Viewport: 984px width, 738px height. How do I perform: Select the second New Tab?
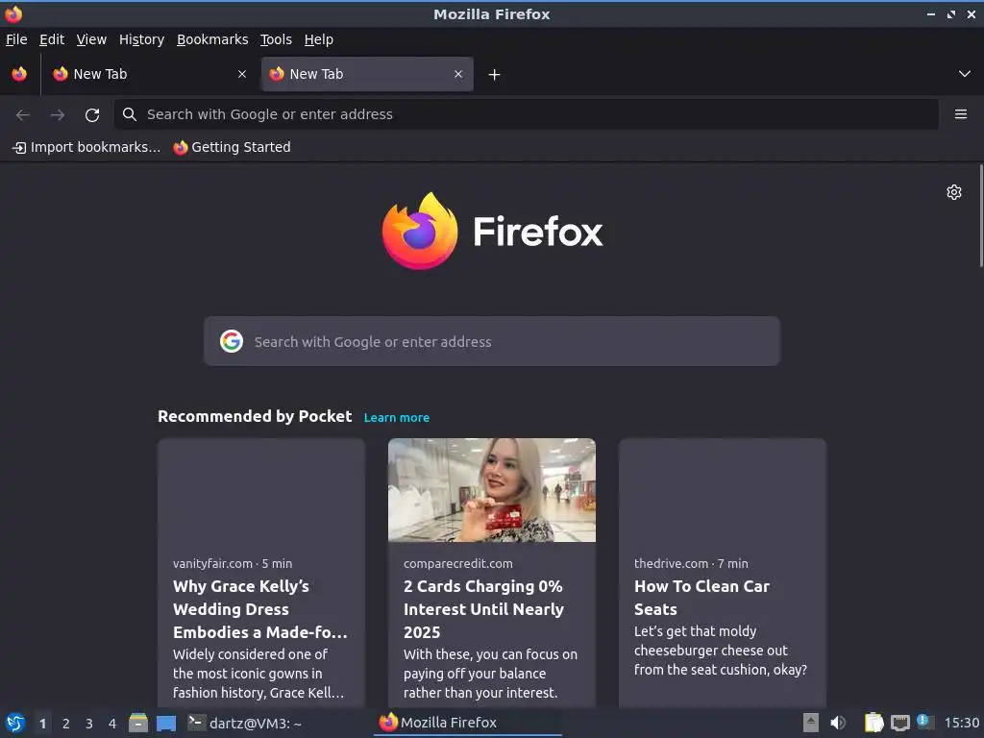pos(367,74)
